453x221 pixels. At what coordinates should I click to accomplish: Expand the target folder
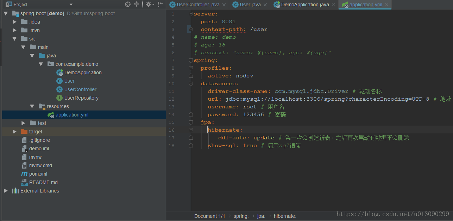tap(14, 132)
